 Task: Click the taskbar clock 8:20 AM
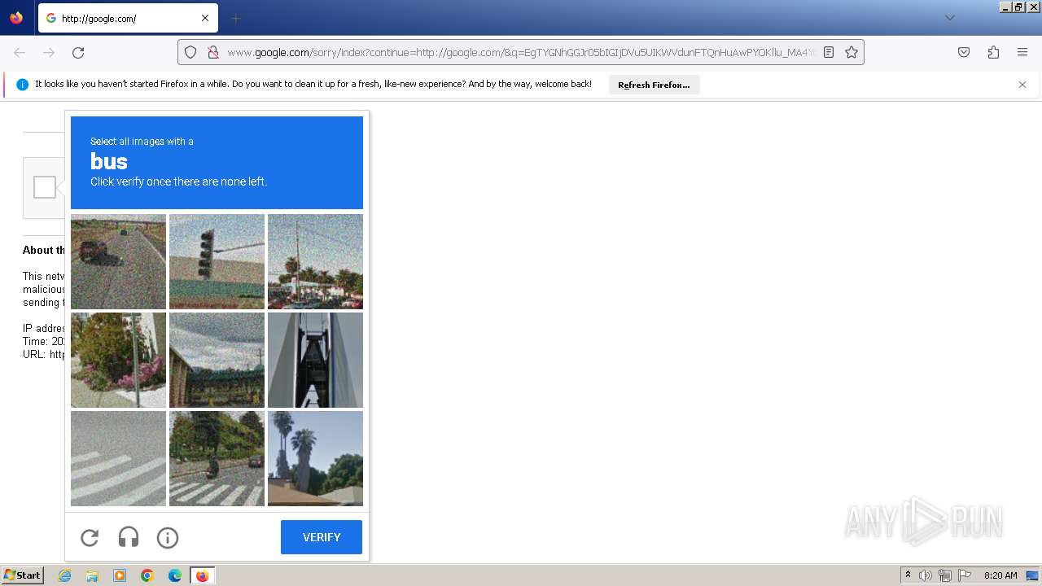click(x=1000, y=575)
